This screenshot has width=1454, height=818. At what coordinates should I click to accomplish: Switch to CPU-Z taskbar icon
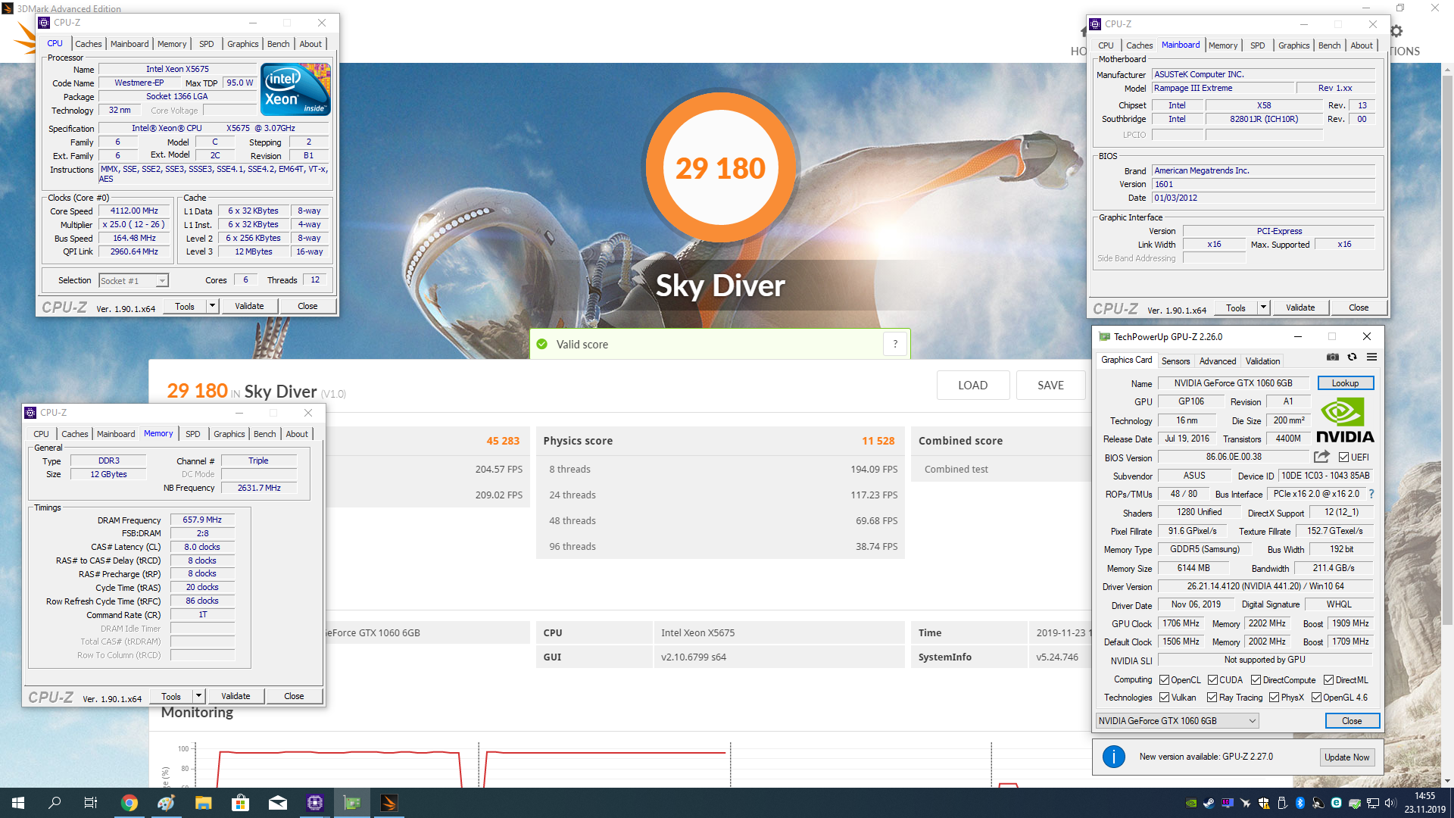click(315, 803)
